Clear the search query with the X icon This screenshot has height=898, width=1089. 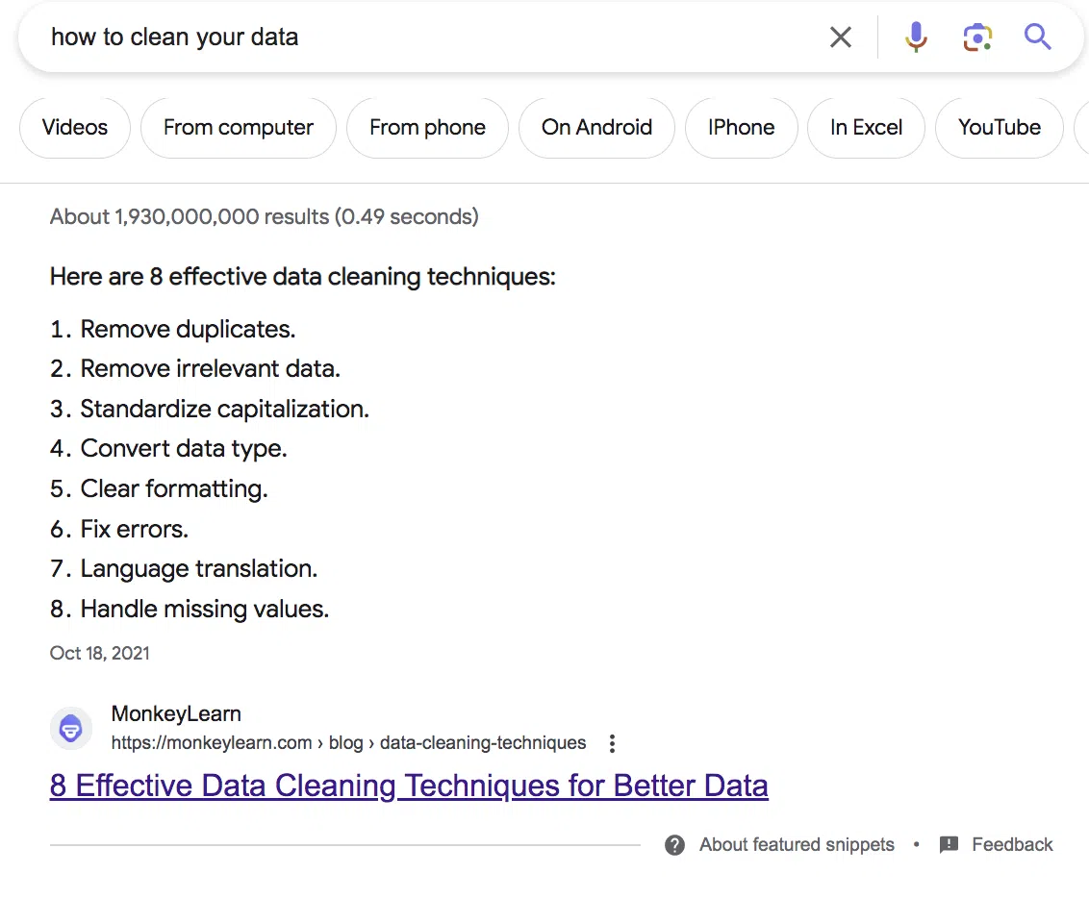(840, 37)
